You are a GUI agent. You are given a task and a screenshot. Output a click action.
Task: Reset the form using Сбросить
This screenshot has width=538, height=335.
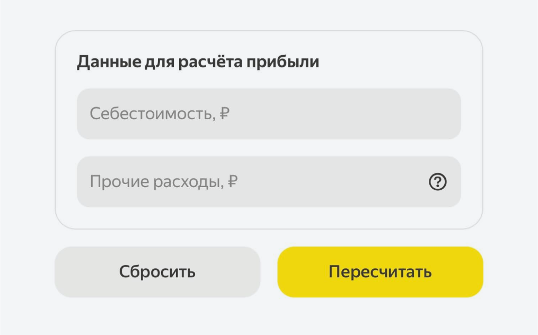(157, 272)
